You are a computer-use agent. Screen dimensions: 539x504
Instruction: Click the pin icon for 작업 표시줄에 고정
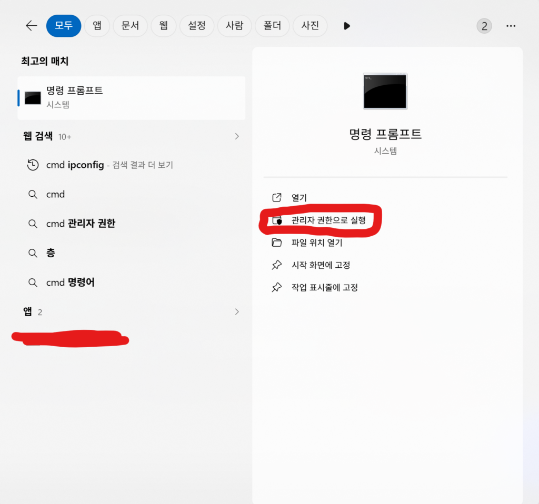tap(277, 287)
